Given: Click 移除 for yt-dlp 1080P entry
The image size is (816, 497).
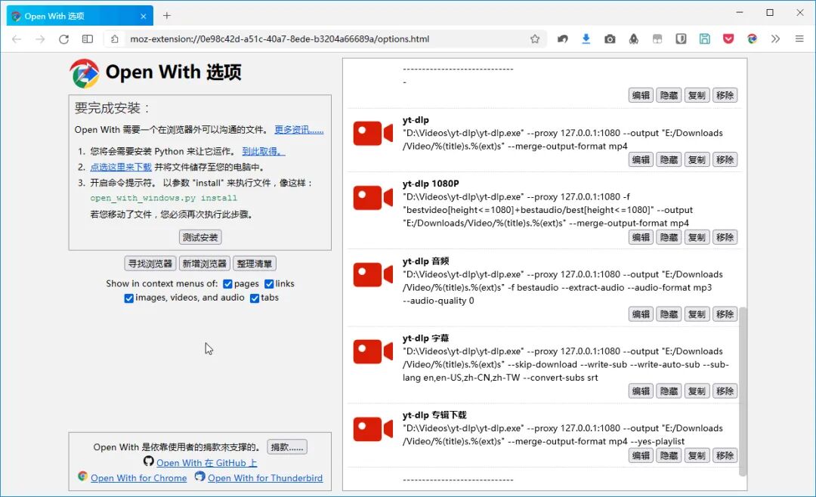Looking at the screenshot, I should tap(725, 237).
